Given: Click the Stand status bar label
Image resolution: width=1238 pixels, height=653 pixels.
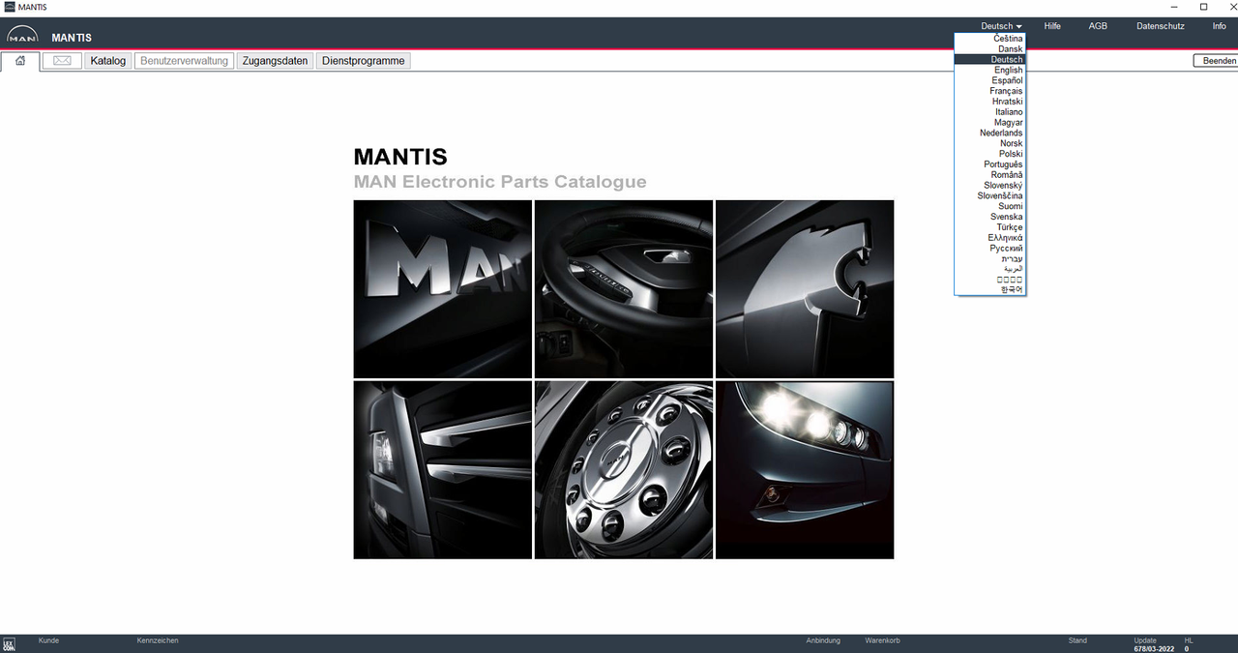Looking at the screenshot, I should [1077, 640].
